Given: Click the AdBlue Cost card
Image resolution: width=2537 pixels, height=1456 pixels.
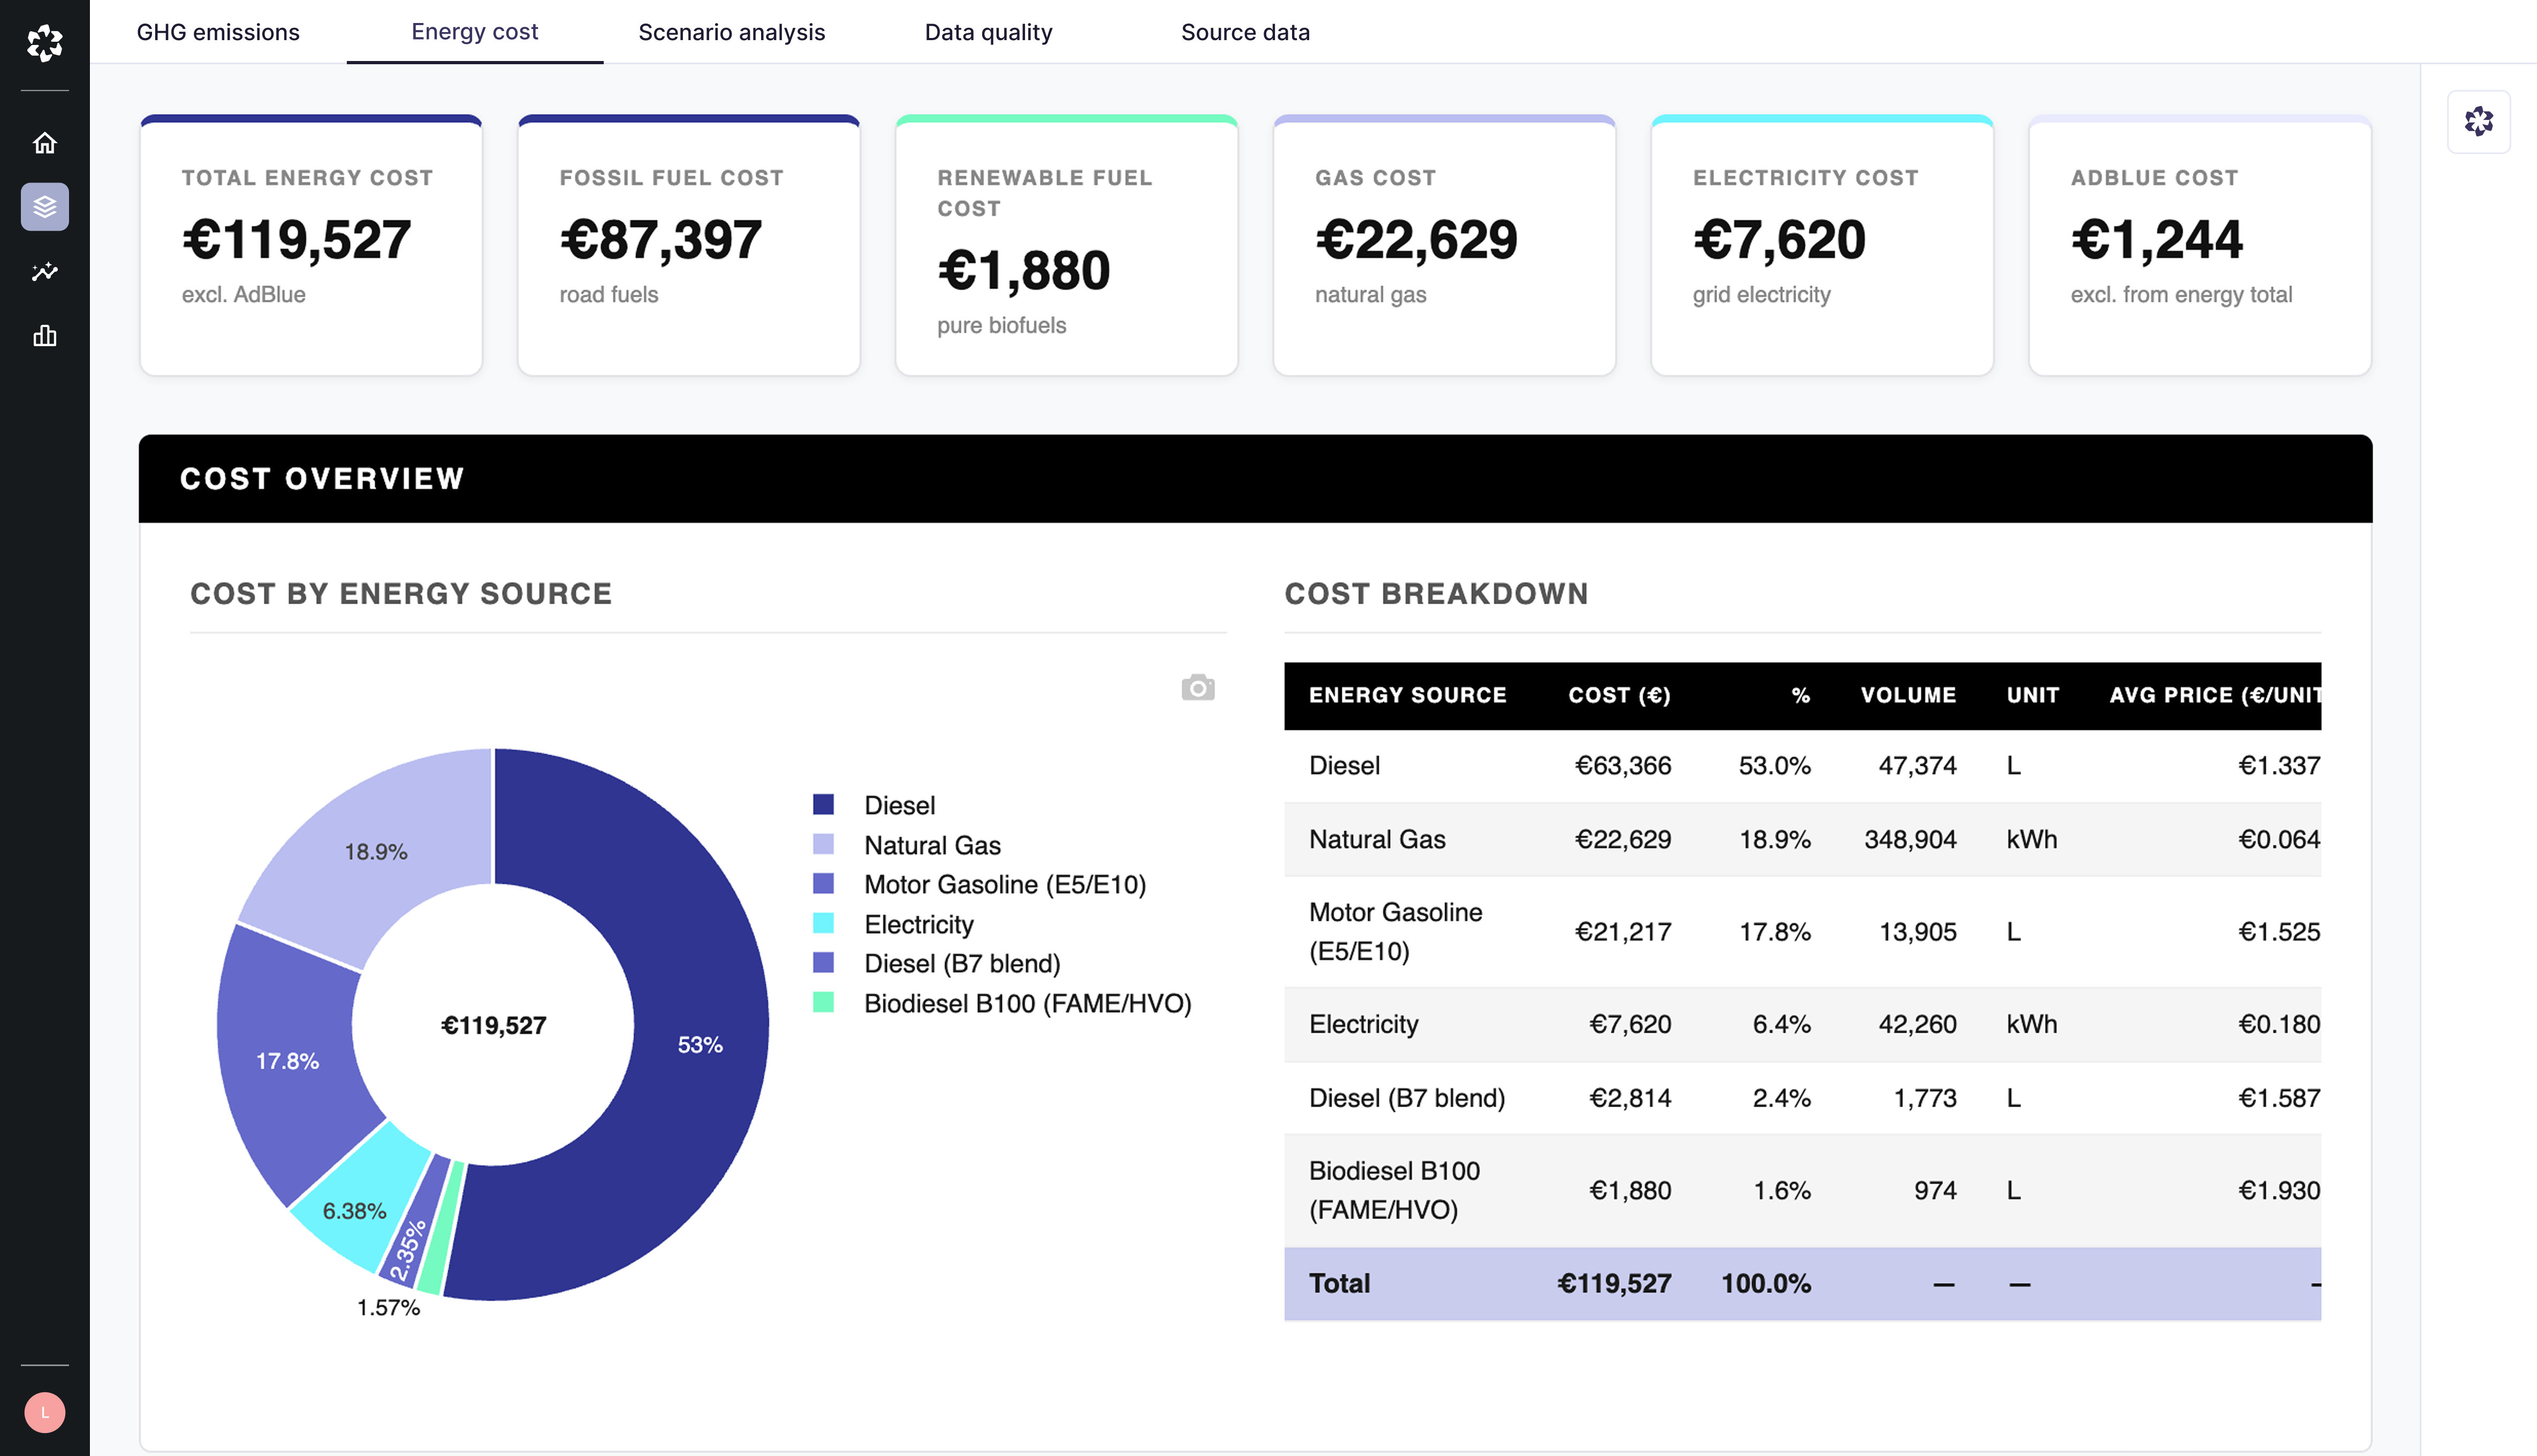Looking at the screenshot, I should [2200, 246].
